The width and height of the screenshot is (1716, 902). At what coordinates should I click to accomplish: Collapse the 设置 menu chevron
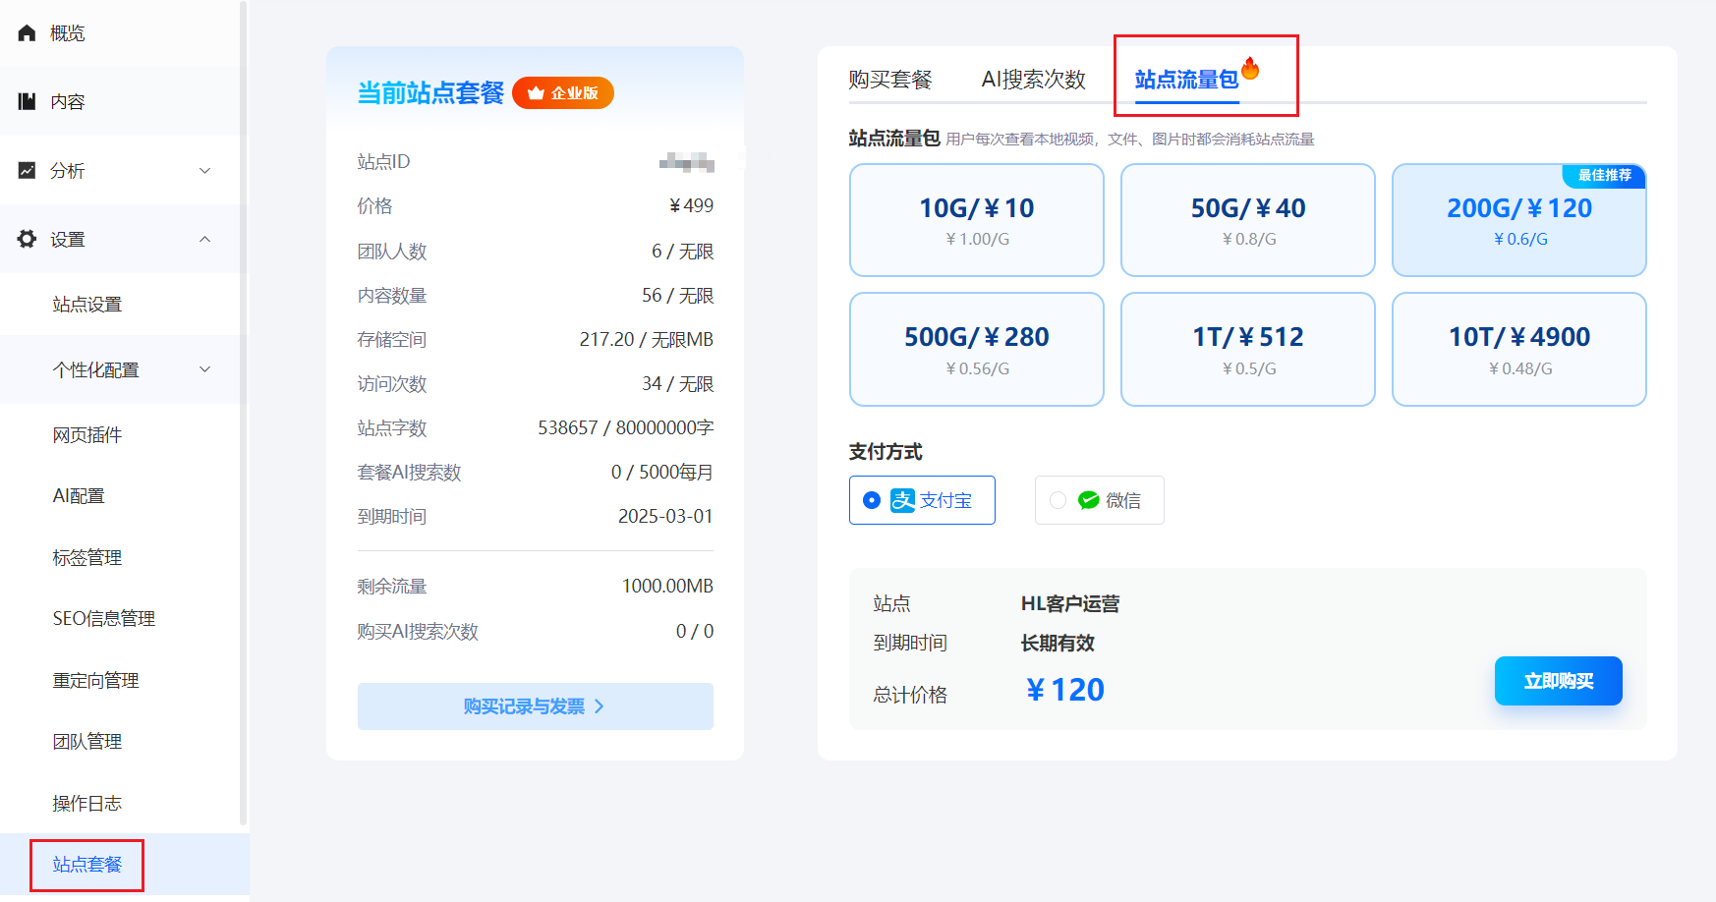(x=205, y=239)
